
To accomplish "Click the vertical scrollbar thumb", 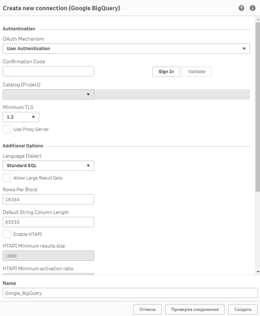I will click(258, 107).
